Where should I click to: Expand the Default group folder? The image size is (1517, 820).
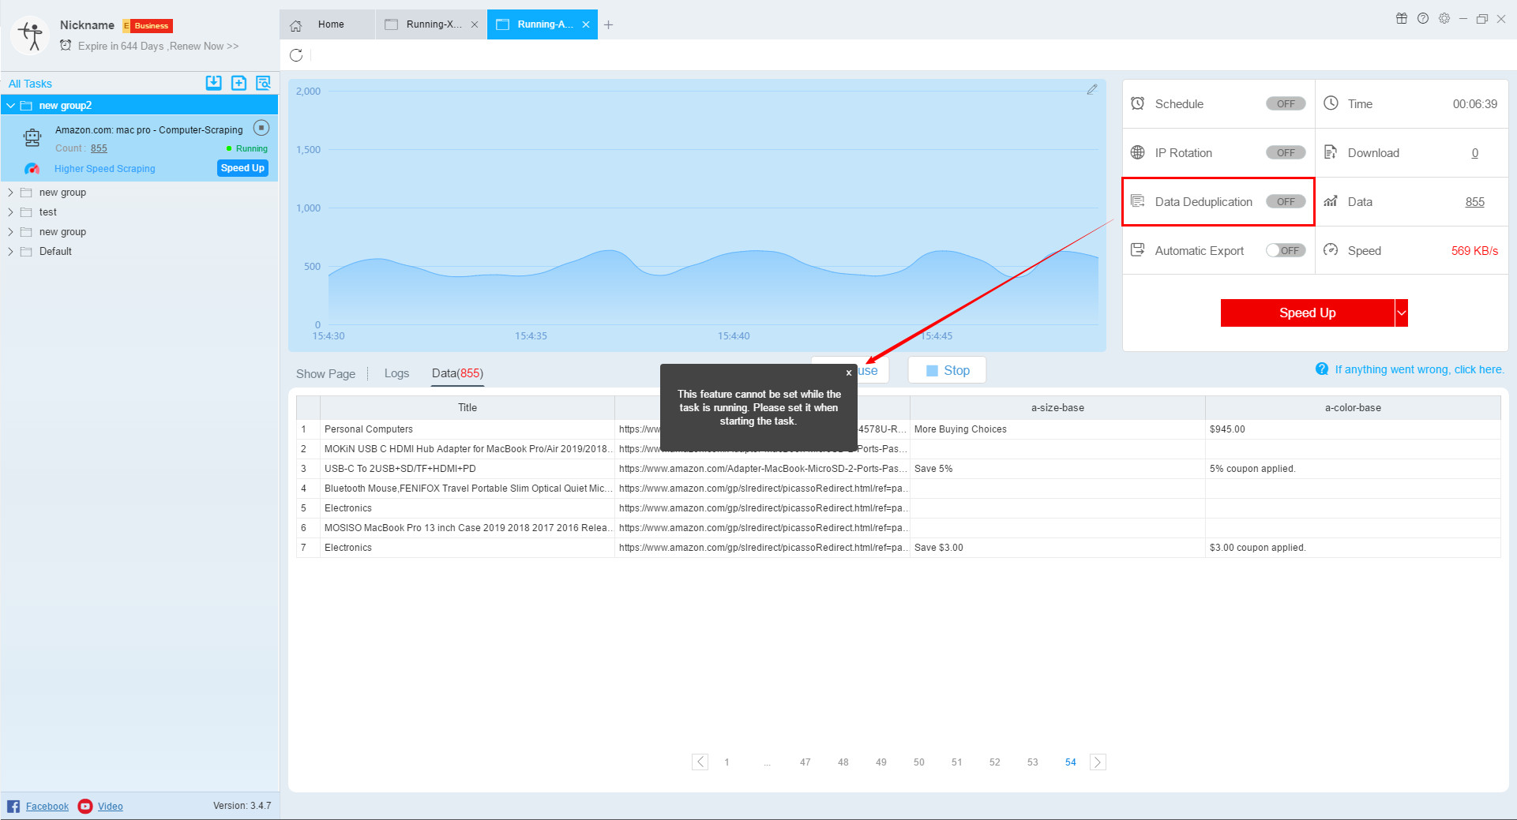[x=10, y=251]
